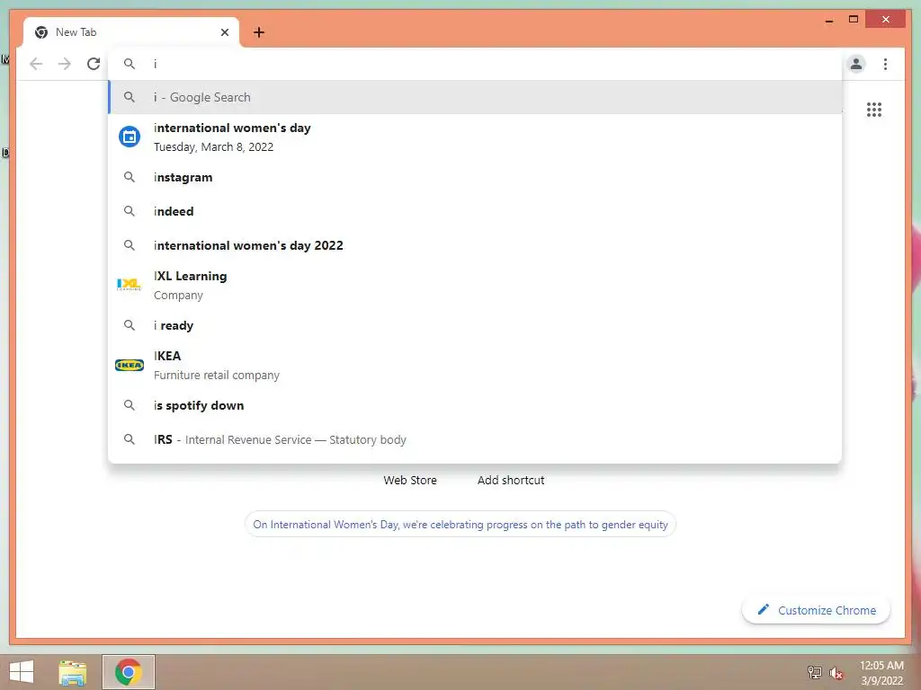Click the Add shortcut tile

click(x=511, y=480)
